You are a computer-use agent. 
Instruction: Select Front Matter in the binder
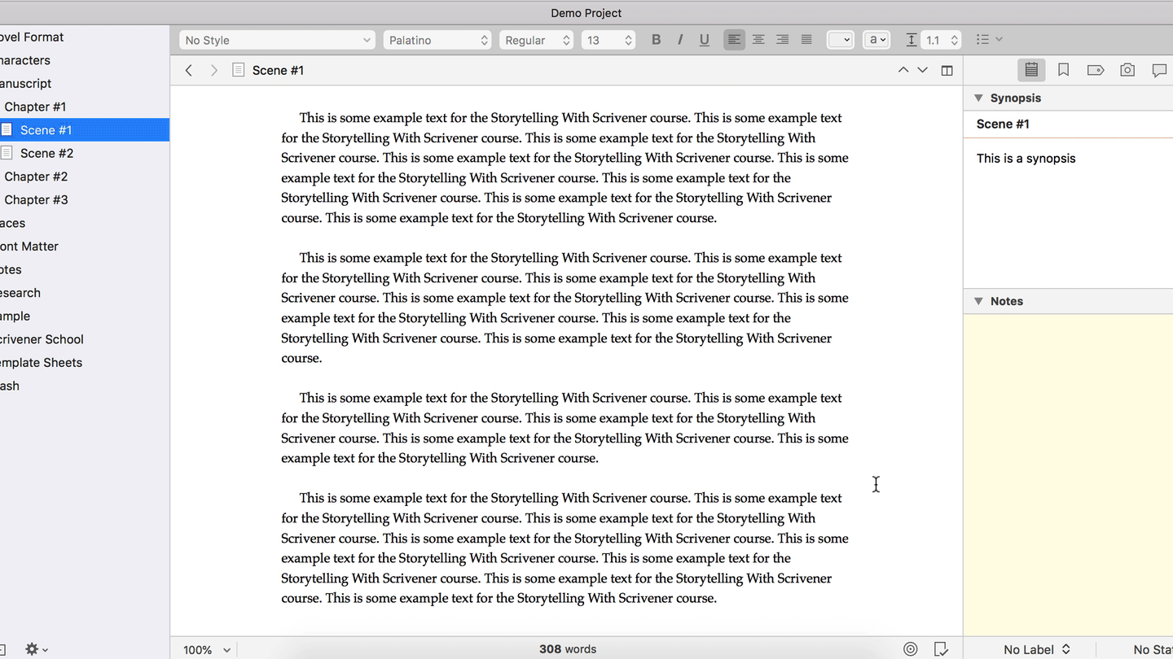pos(85,247)
